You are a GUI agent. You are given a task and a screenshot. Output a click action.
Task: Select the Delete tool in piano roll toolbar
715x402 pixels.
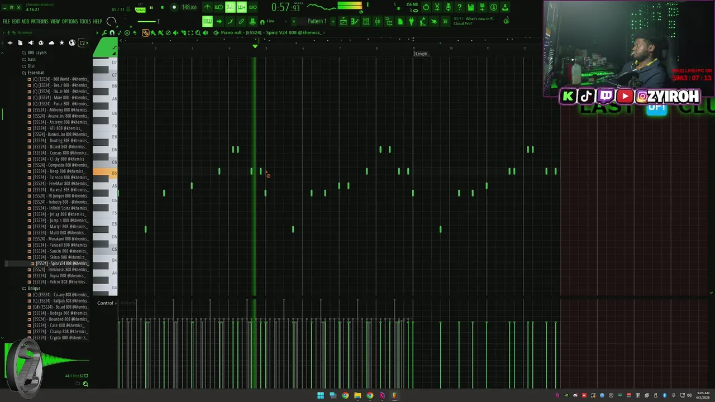click(168, 33)
